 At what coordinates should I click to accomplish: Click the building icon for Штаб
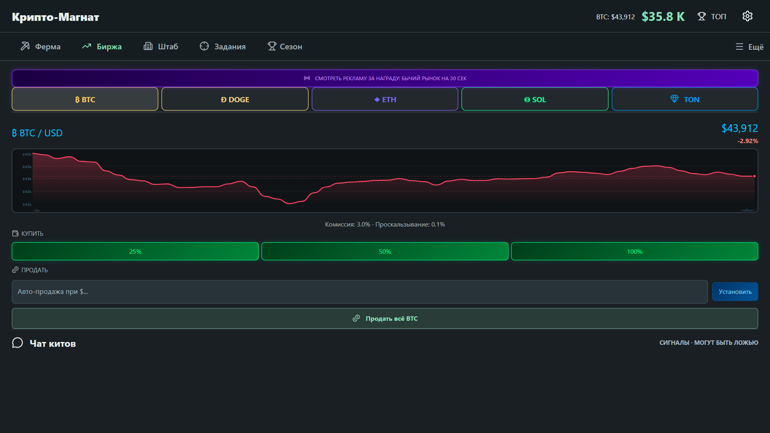click(x=148, y=46)
